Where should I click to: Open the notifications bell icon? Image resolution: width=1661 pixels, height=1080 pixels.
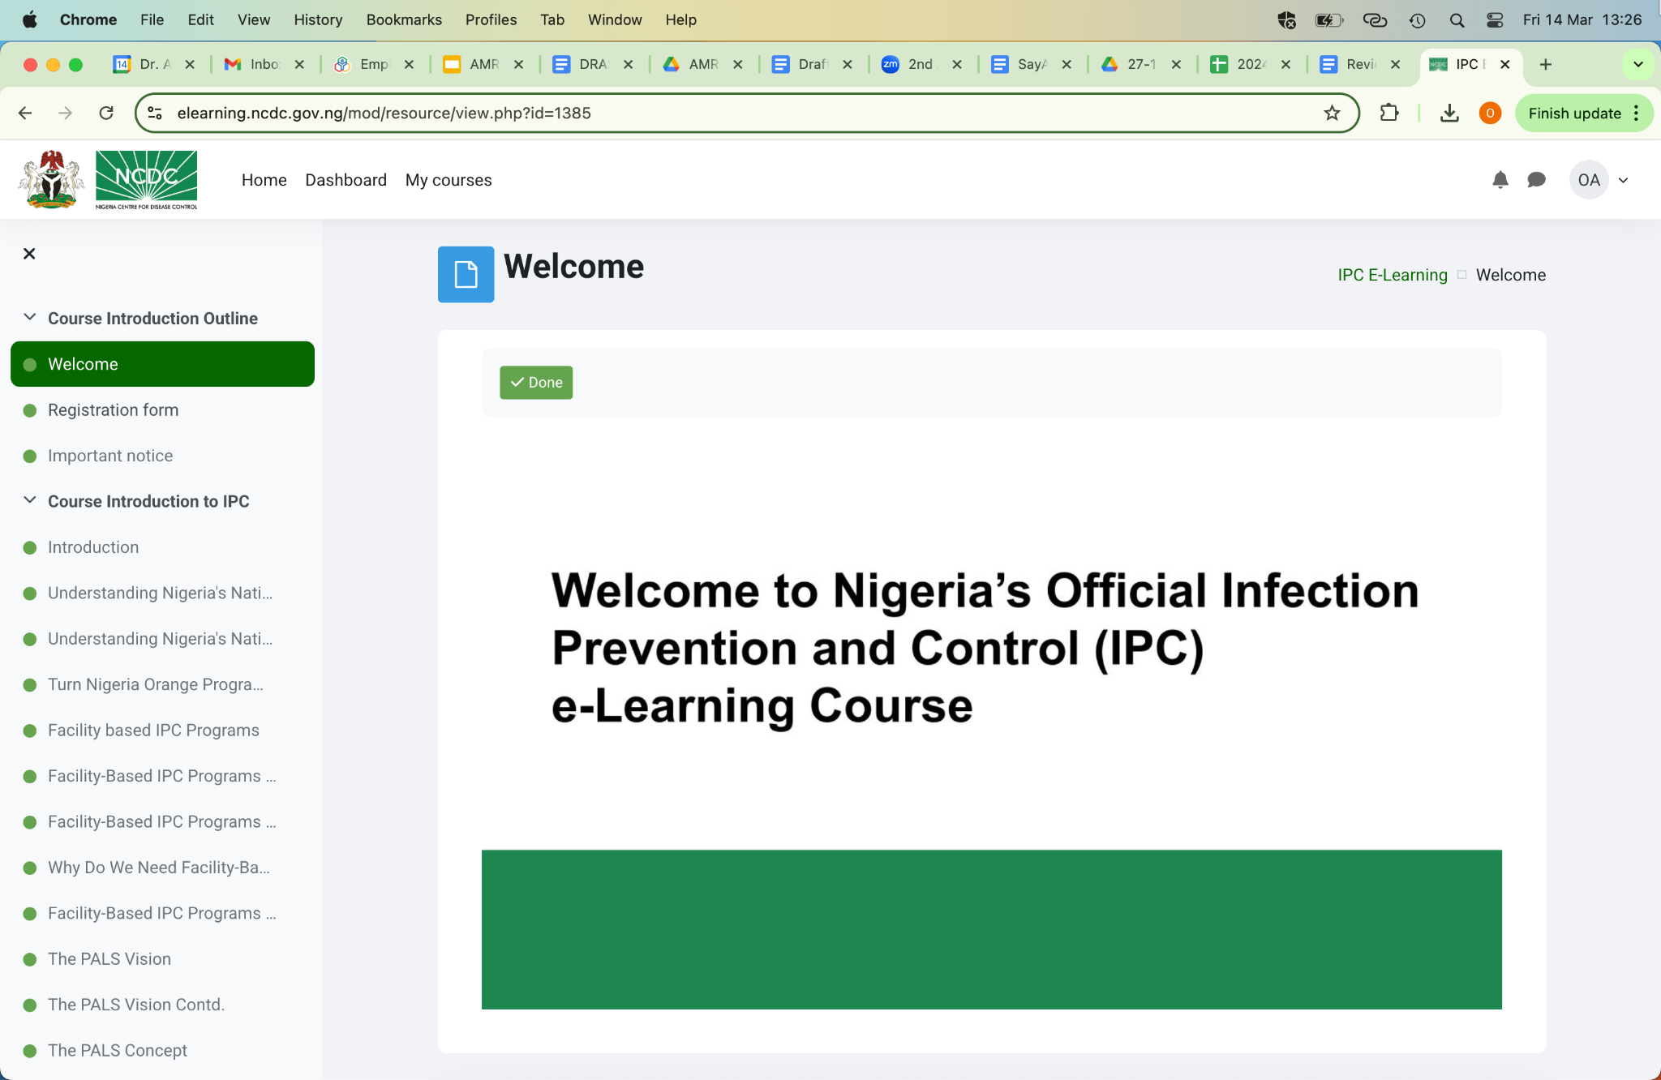1500,180
